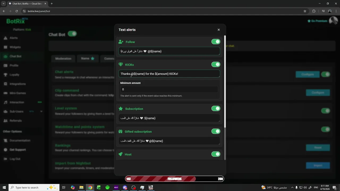Switch to the Name tab

88,58
